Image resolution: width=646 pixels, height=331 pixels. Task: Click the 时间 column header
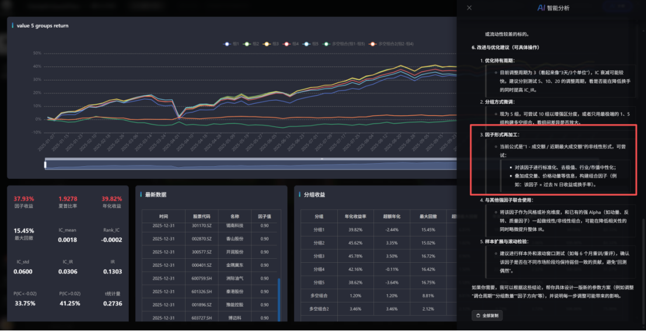tap(163, 216)
